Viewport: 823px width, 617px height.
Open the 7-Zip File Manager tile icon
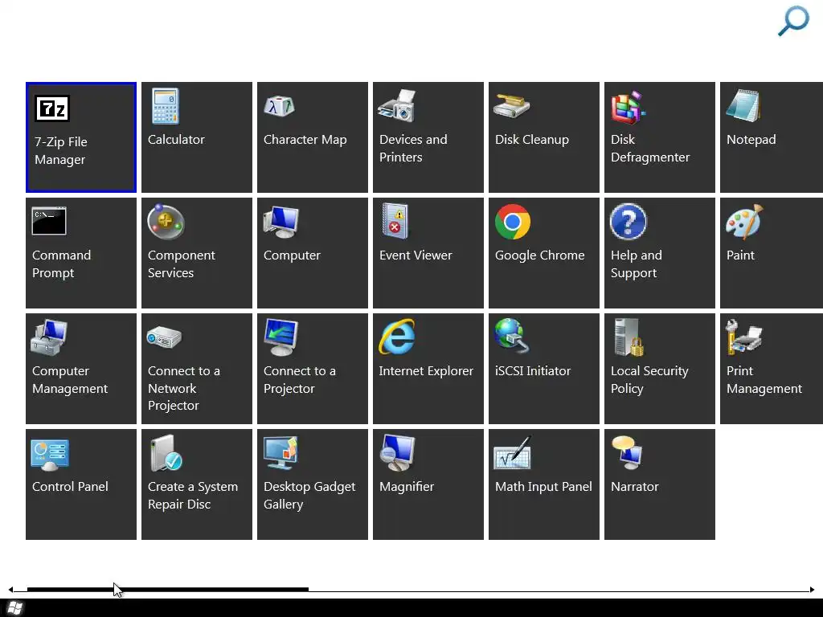tap(52, 108)
